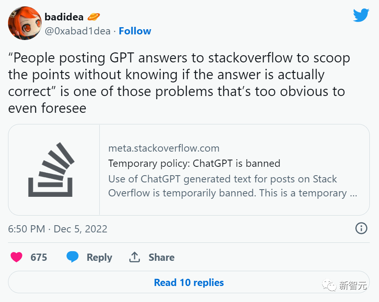The height and width of the screenshot is (302, 379).
Task: Click the Reply label
Action: pos(99,257)
